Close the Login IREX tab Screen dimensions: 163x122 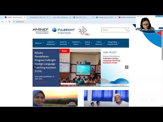70,17
